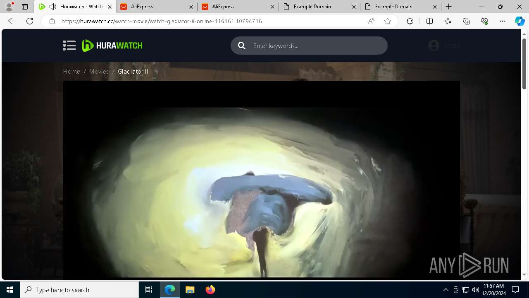Click the Hurawatch logo

click(112, 46)
